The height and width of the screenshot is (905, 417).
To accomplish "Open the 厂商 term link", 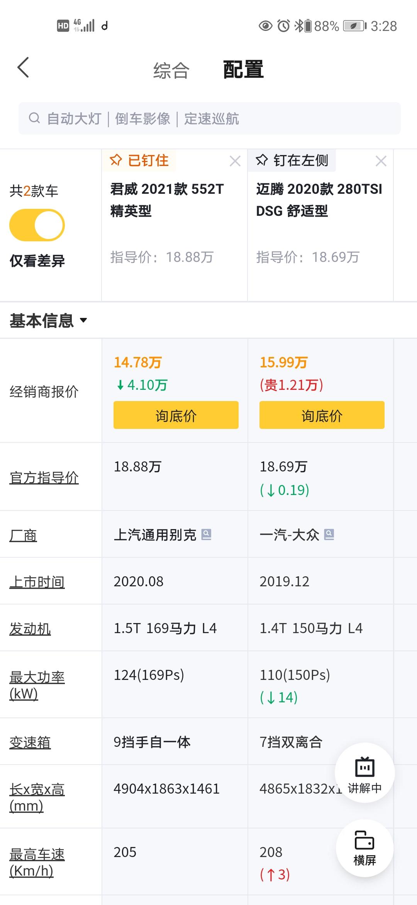I will click(23, 536).
